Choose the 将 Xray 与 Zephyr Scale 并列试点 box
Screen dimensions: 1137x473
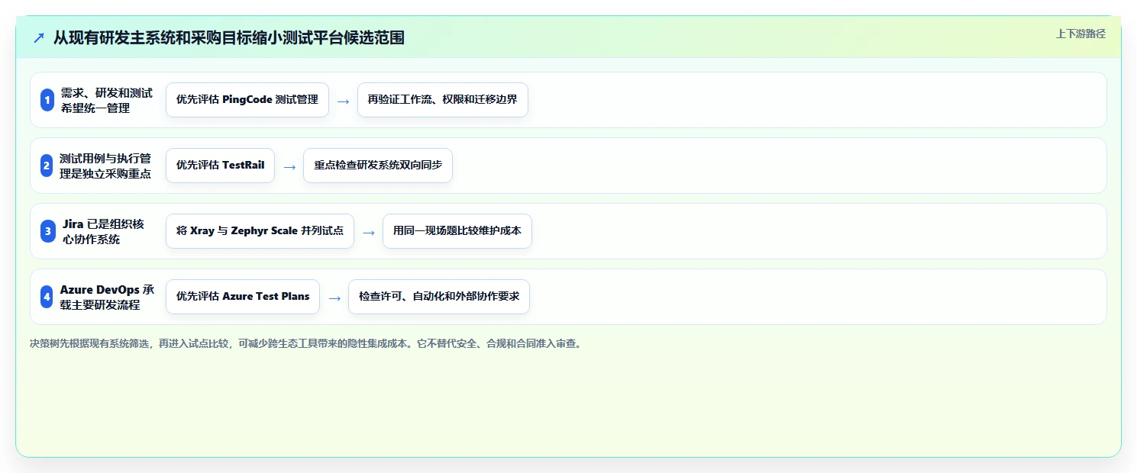coord(260,231)
